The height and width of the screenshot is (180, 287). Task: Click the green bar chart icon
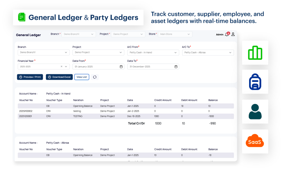(x=255, y=53)
